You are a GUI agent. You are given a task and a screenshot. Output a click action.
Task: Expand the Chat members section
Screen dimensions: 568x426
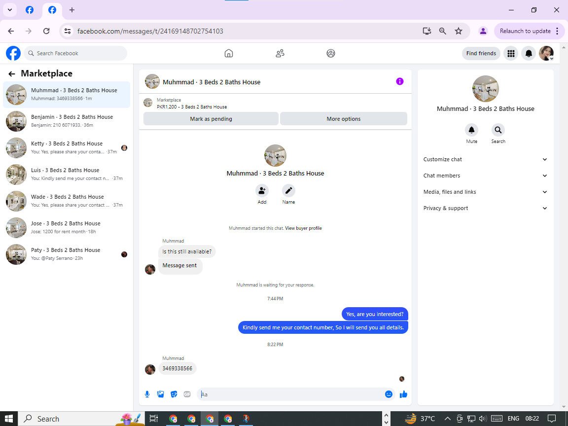coord(485,176)
